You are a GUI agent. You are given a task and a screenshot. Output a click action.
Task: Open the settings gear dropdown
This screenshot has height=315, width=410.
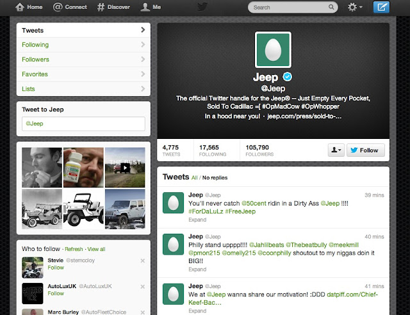coord(354,8)
